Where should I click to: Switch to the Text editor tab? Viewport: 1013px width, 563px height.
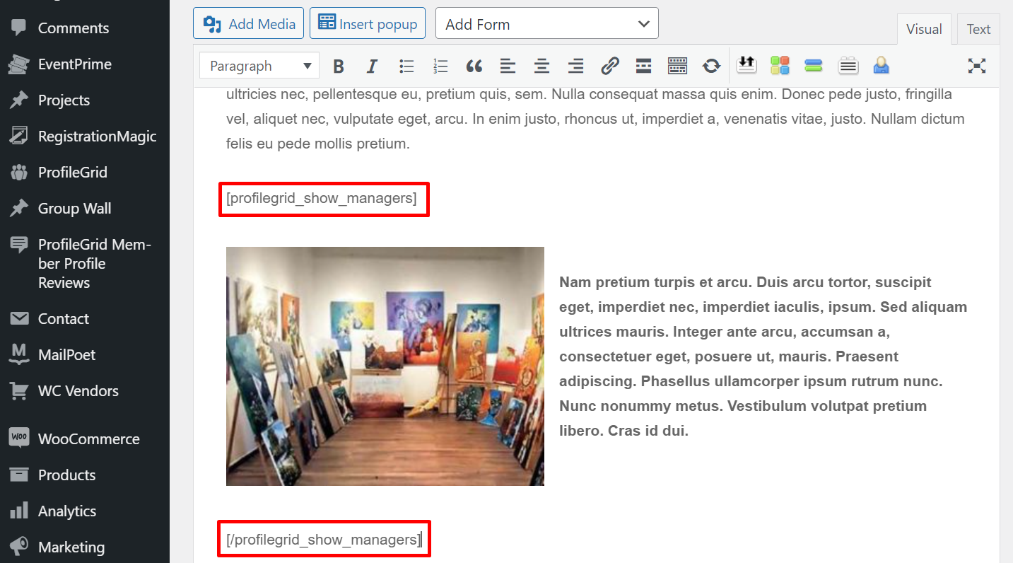coord(978,30)
